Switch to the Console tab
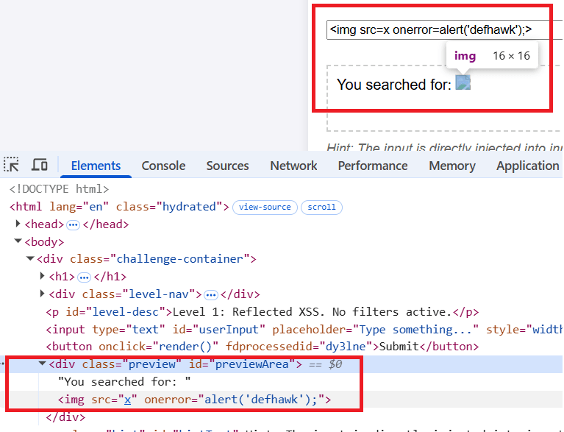Viewport: 564px width, 432px height. click(x=163, y=166)
